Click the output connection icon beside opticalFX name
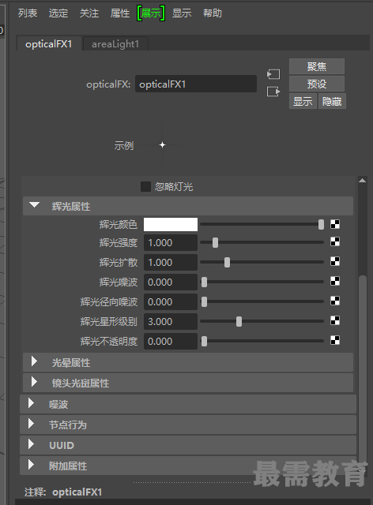 coord(273,92)
